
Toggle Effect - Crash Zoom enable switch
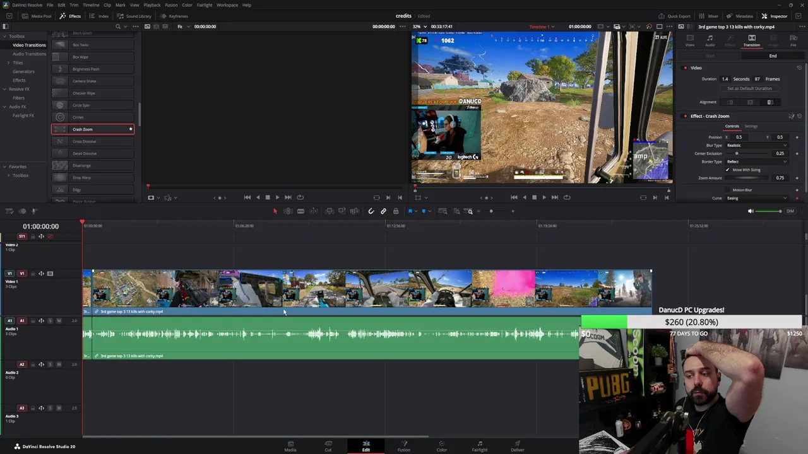click(685, 116)
